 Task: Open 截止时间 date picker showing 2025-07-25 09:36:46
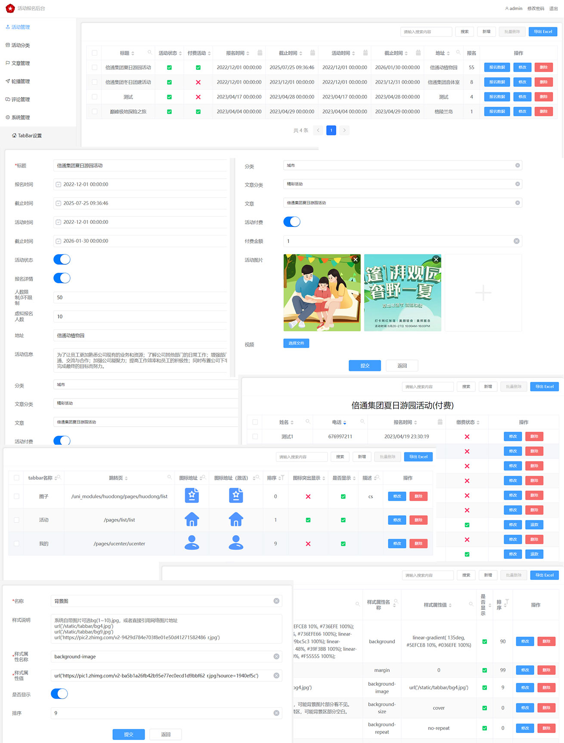point(140,203)
